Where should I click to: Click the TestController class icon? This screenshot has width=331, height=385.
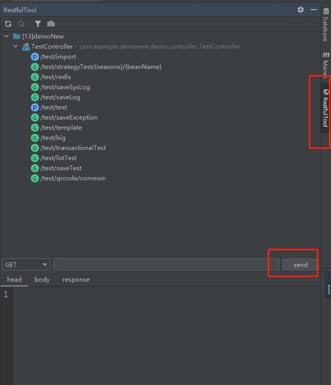[x=26, y=47]
